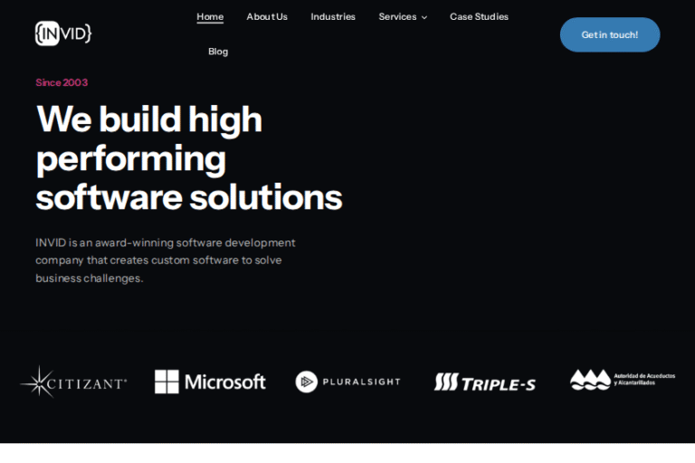Click the Pluralsight wordmark text
This screenshot has width=695, height=463.
point(361,382)
